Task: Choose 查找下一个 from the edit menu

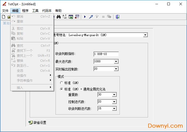Action: (x=32, y=50)
